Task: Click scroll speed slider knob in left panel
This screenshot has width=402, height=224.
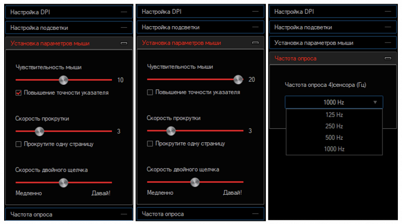Action: tap(40, 132)
